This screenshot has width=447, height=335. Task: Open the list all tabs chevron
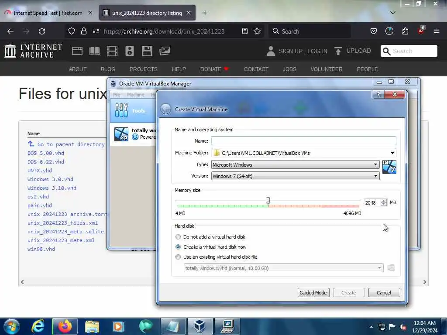(392, 13)
